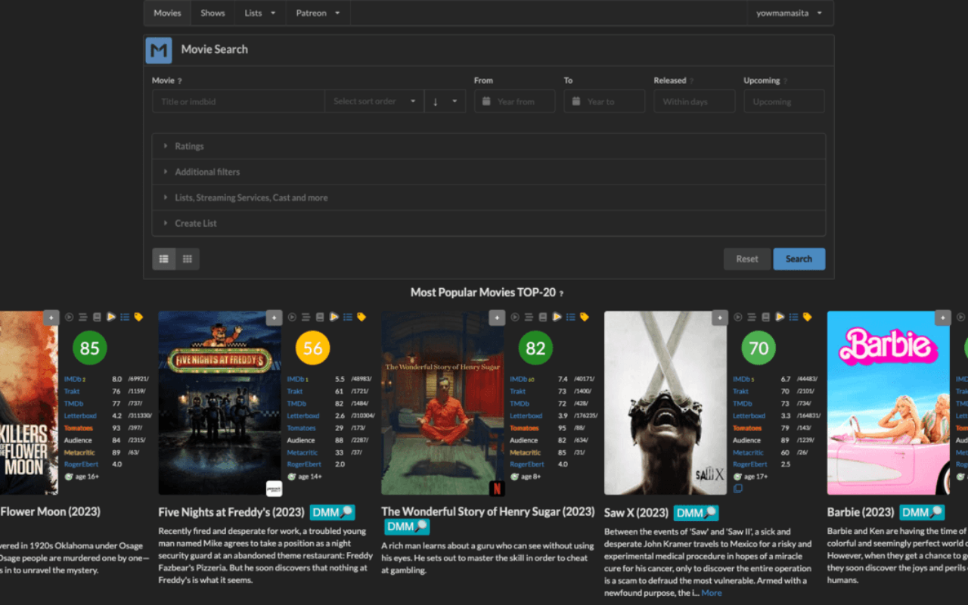Click the yellow 56 score circle
Viewport: 968px width, 605px height.
(313, 349)
